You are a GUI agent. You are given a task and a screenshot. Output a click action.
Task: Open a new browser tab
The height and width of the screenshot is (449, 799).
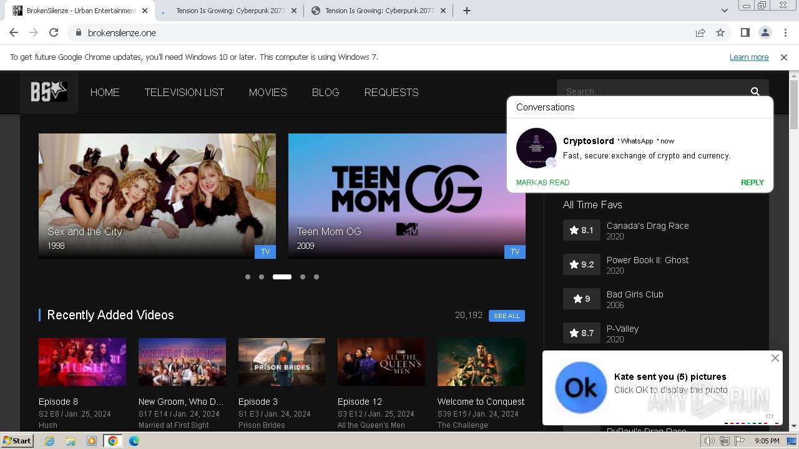point(467,11)
